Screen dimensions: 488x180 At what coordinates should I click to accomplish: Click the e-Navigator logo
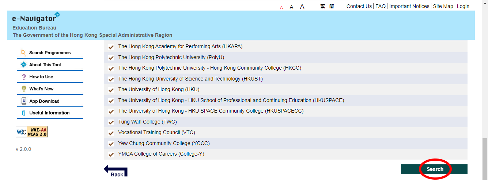[36, 17]
